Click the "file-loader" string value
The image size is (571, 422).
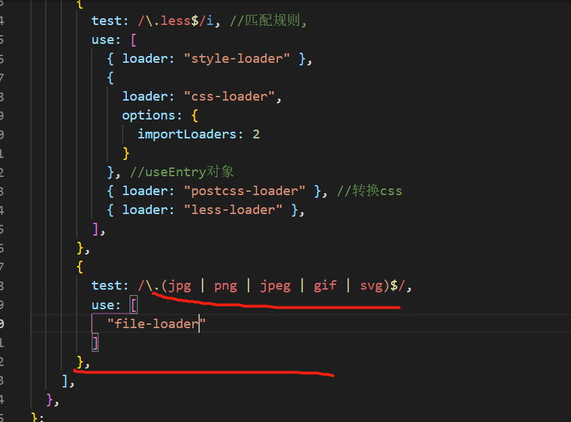tap(157, 323)
